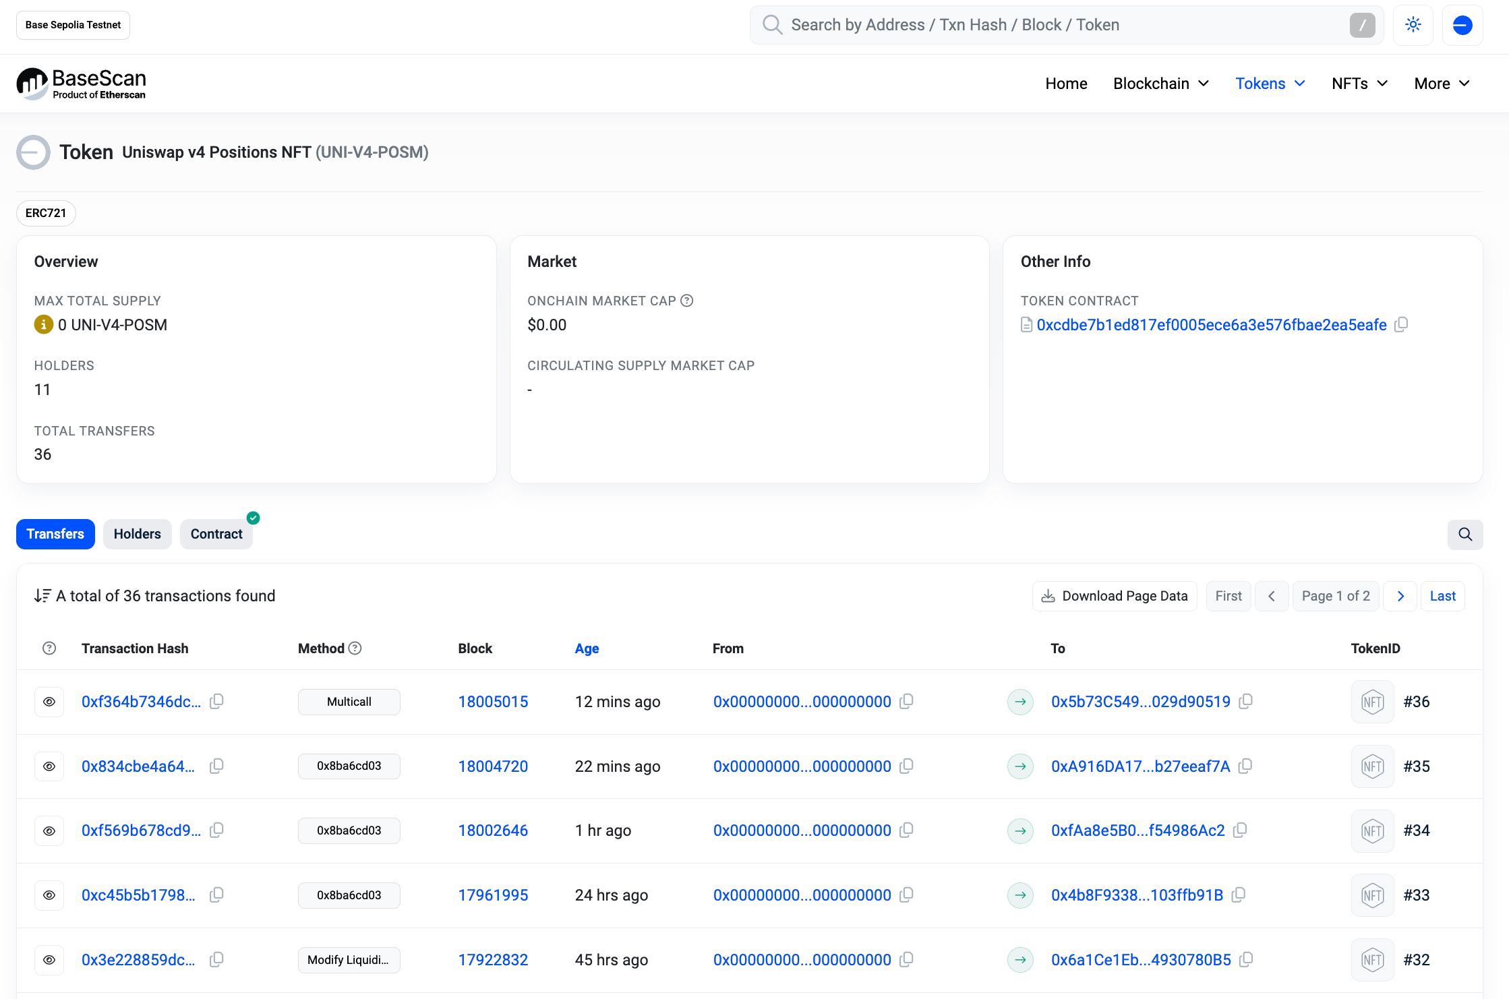The width and height of the screenshot is (1509, 999).
Task: Click the search magnifier icon in transfers table
Action: click(x=1465, y=534)
